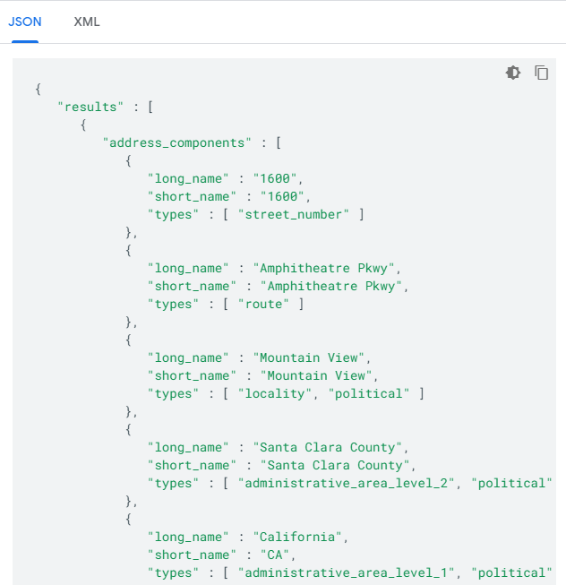Viewport: 566px width, 585px height.
Task: Click long_name value "1600"
Action: click(x=275, y=178)
